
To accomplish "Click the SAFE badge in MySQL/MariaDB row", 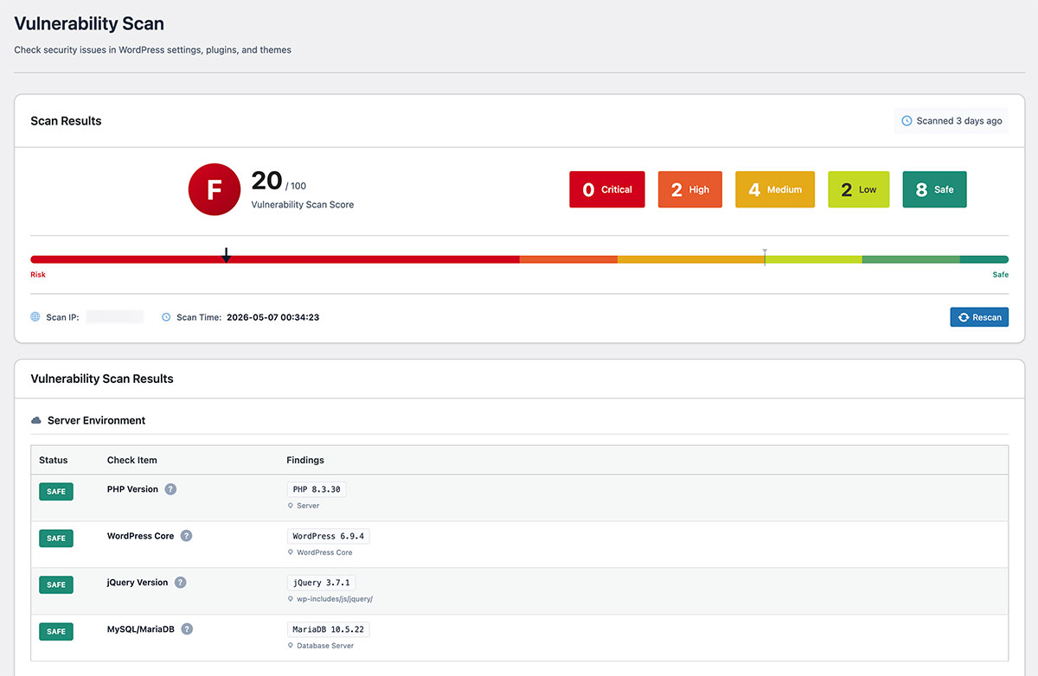I will (56, 632).
